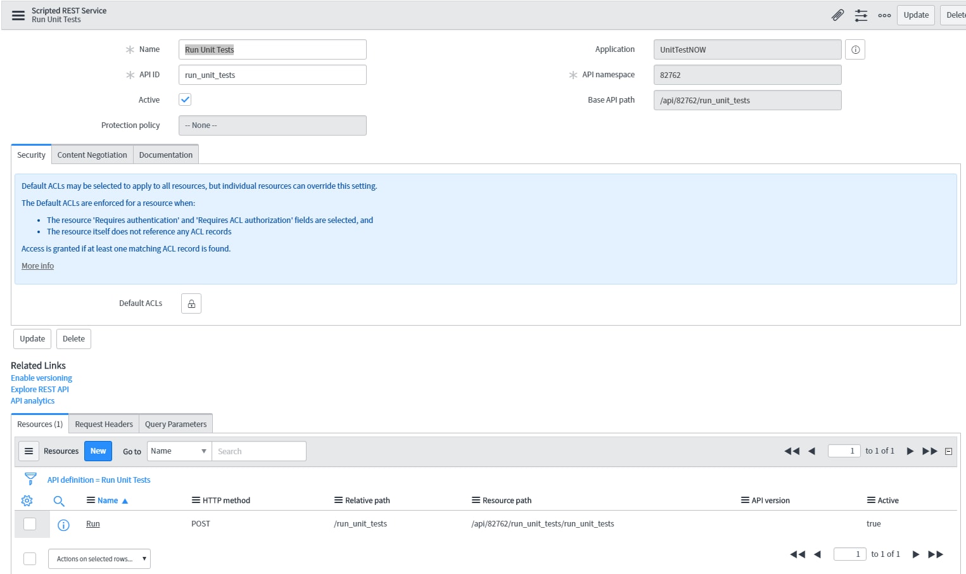This screenshot has height=574, width=966.
Task: Open the API analytics link
Action: pos(32,401)
